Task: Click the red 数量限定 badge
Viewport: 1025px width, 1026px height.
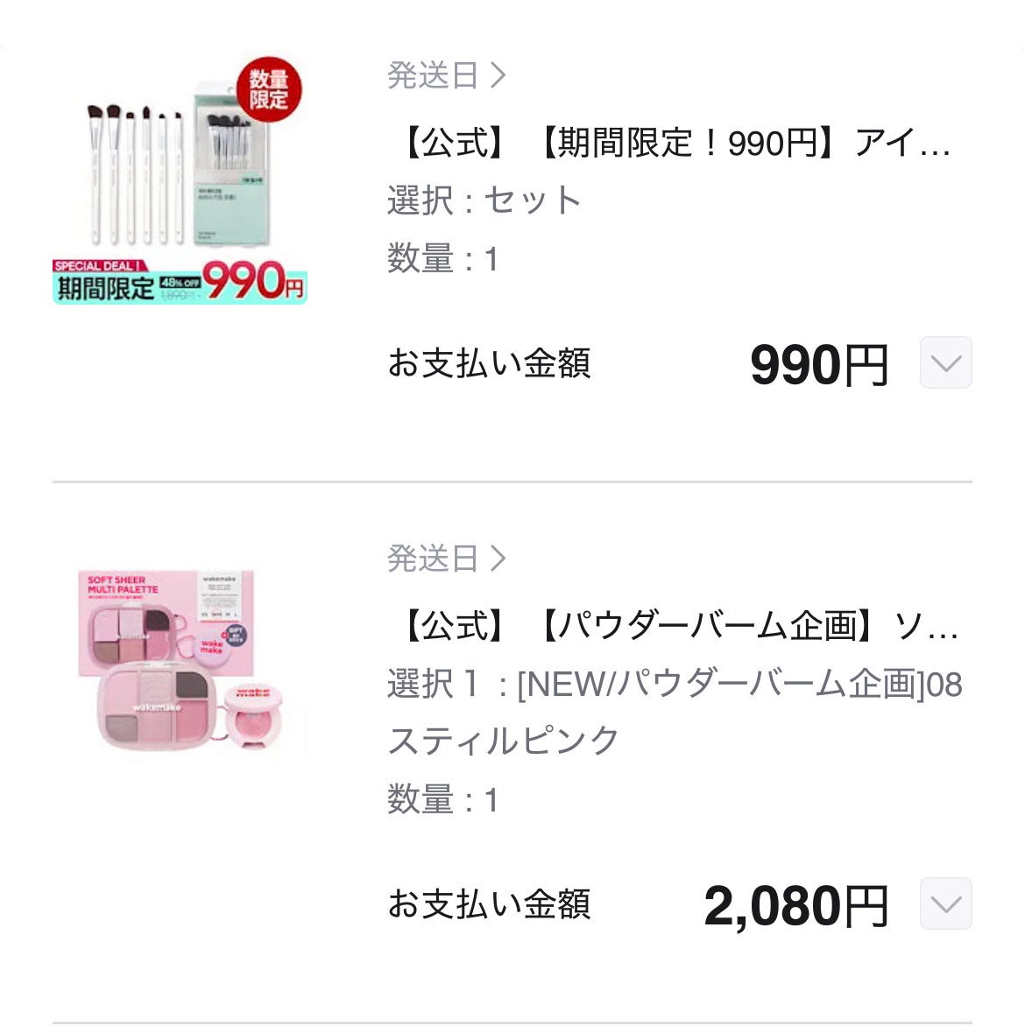Action: [268, 90]
